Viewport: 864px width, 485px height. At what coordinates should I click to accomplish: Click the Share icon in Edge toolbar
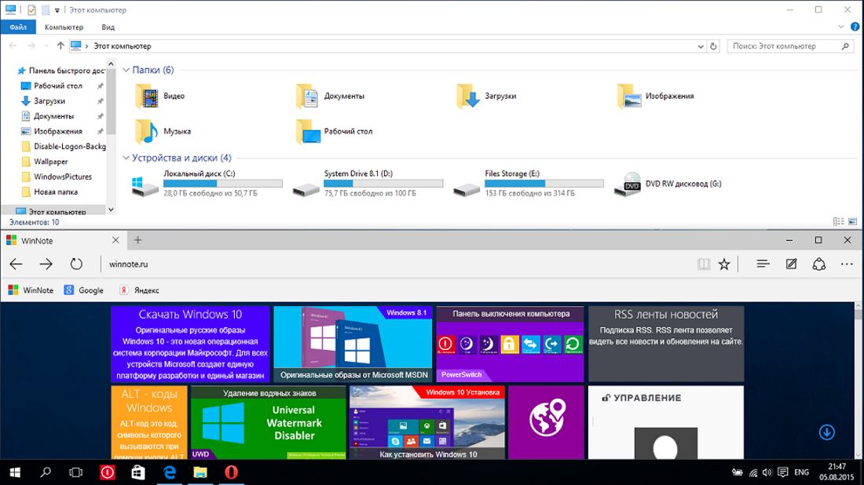pos(818,264)
